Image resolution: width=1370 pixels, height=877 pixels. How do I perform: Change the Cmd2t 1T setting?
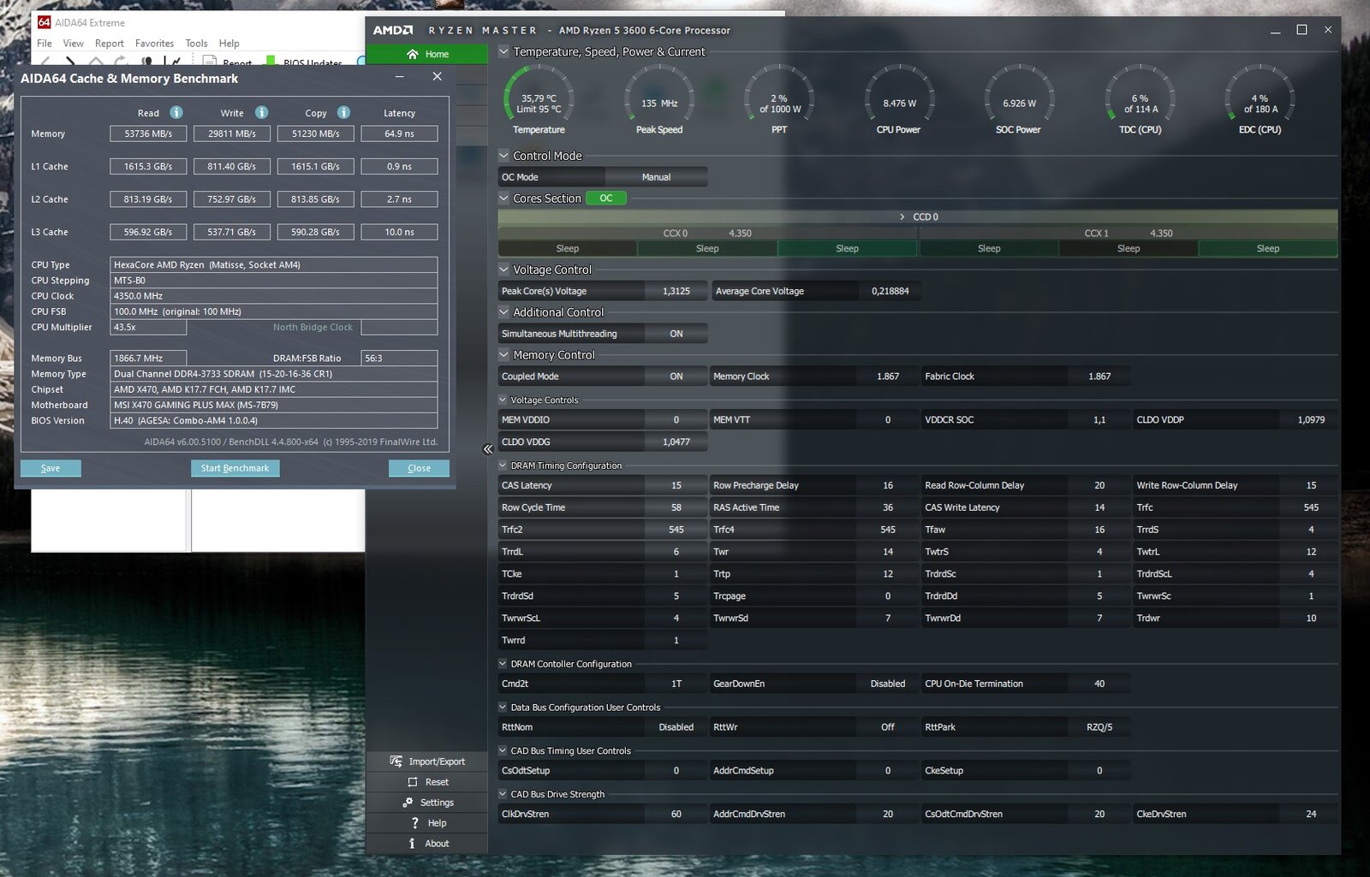[676, 684]
